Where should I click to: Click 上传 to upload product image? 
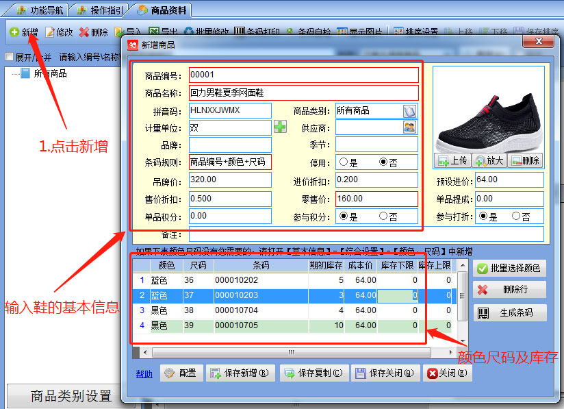[x=452, y=161]
